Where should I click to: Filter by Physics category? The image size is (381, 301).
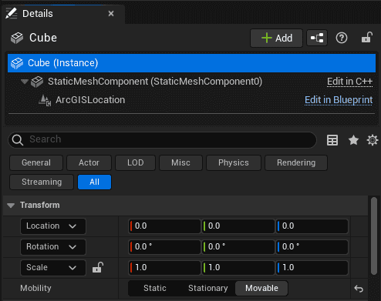(234, 162)
